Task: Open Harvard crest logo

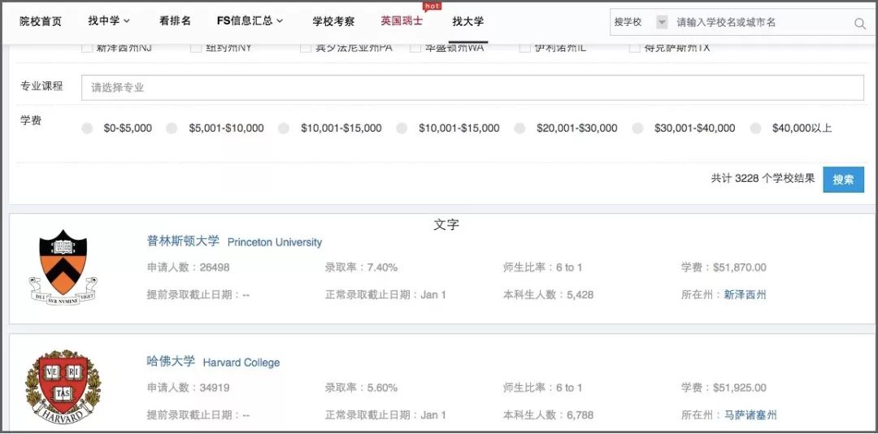Action: pos(63,388)
